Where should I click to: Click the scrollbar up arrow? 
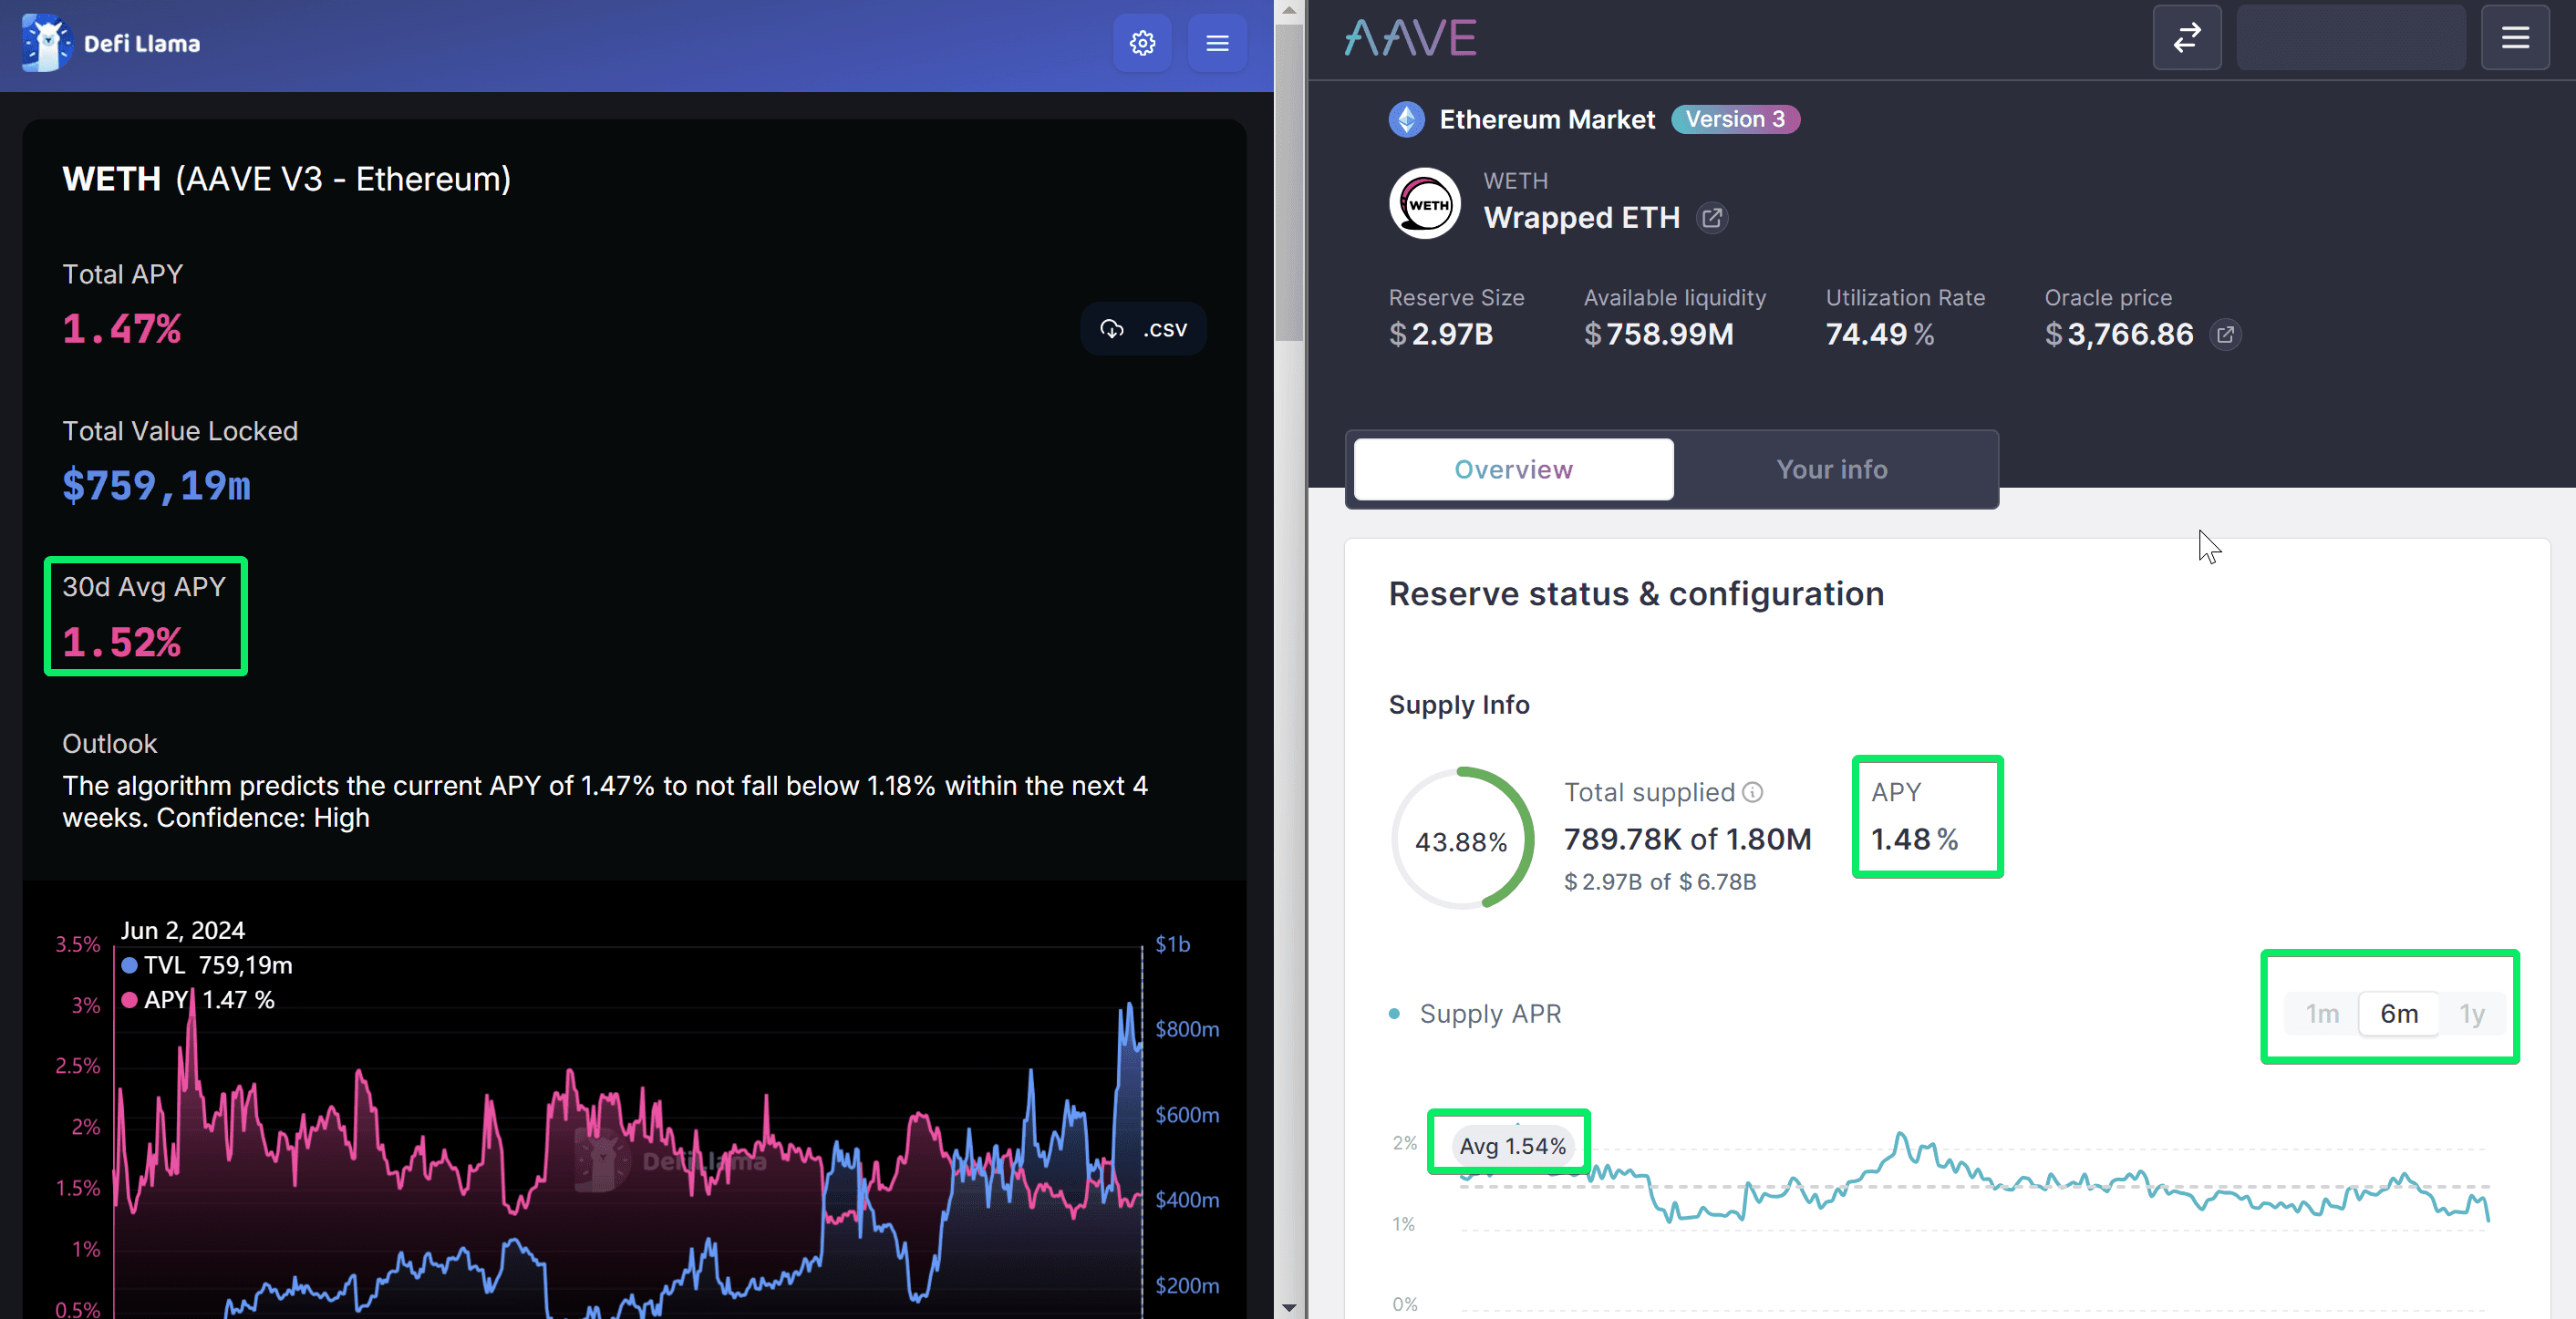point(1289,11)
